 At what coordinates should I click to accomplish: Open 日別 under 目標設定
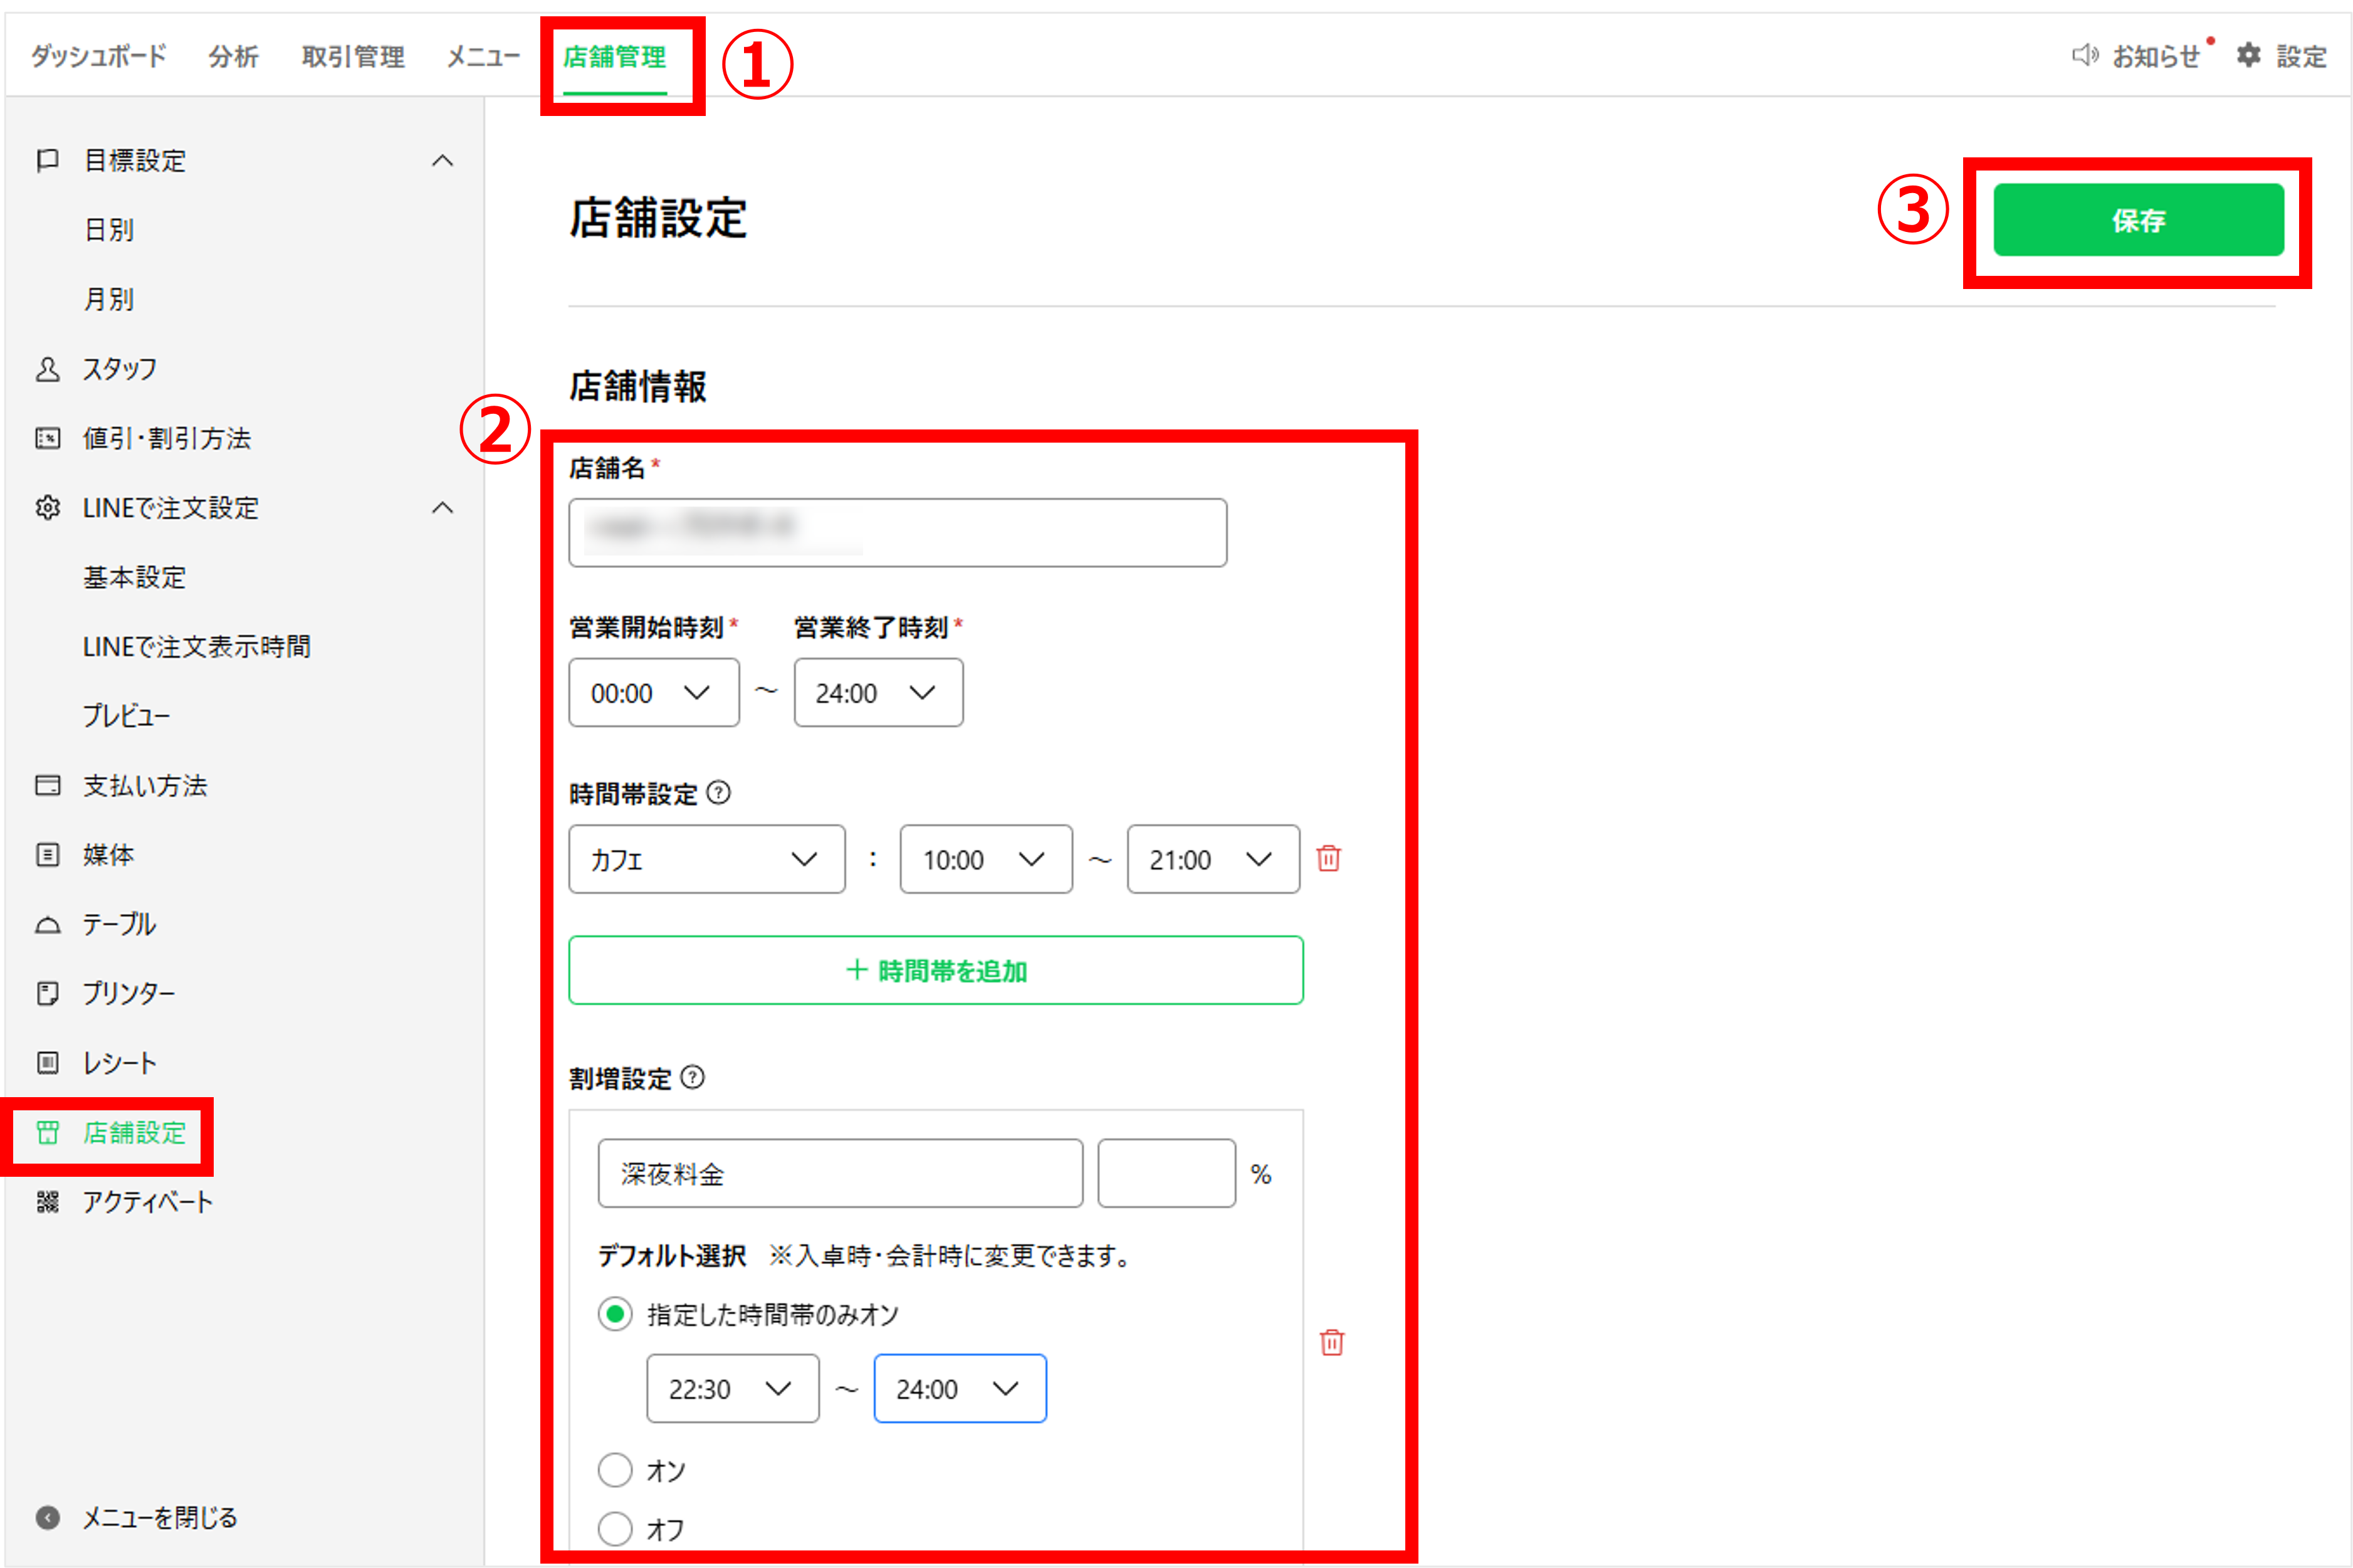[x=109, y=230]
